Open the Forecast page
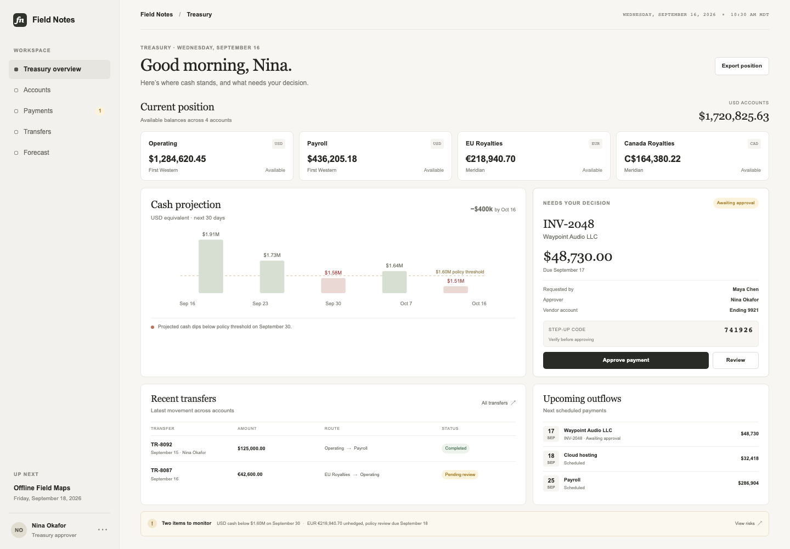 pyautogui.click(x=59, y=153)
